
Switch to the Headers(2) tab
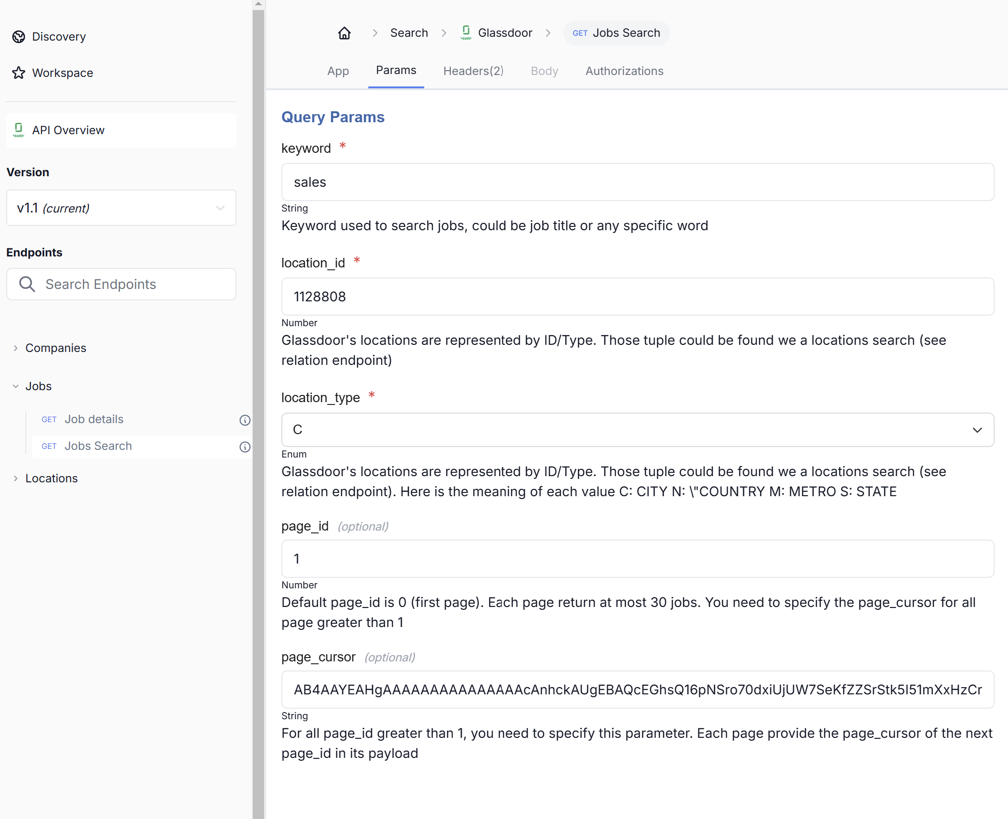pyautogui.click(x=473, y=71)
